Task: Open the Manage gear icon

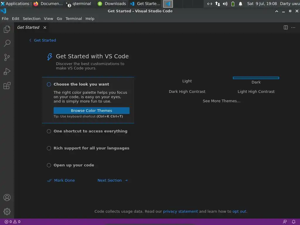Action: point(7,212)
